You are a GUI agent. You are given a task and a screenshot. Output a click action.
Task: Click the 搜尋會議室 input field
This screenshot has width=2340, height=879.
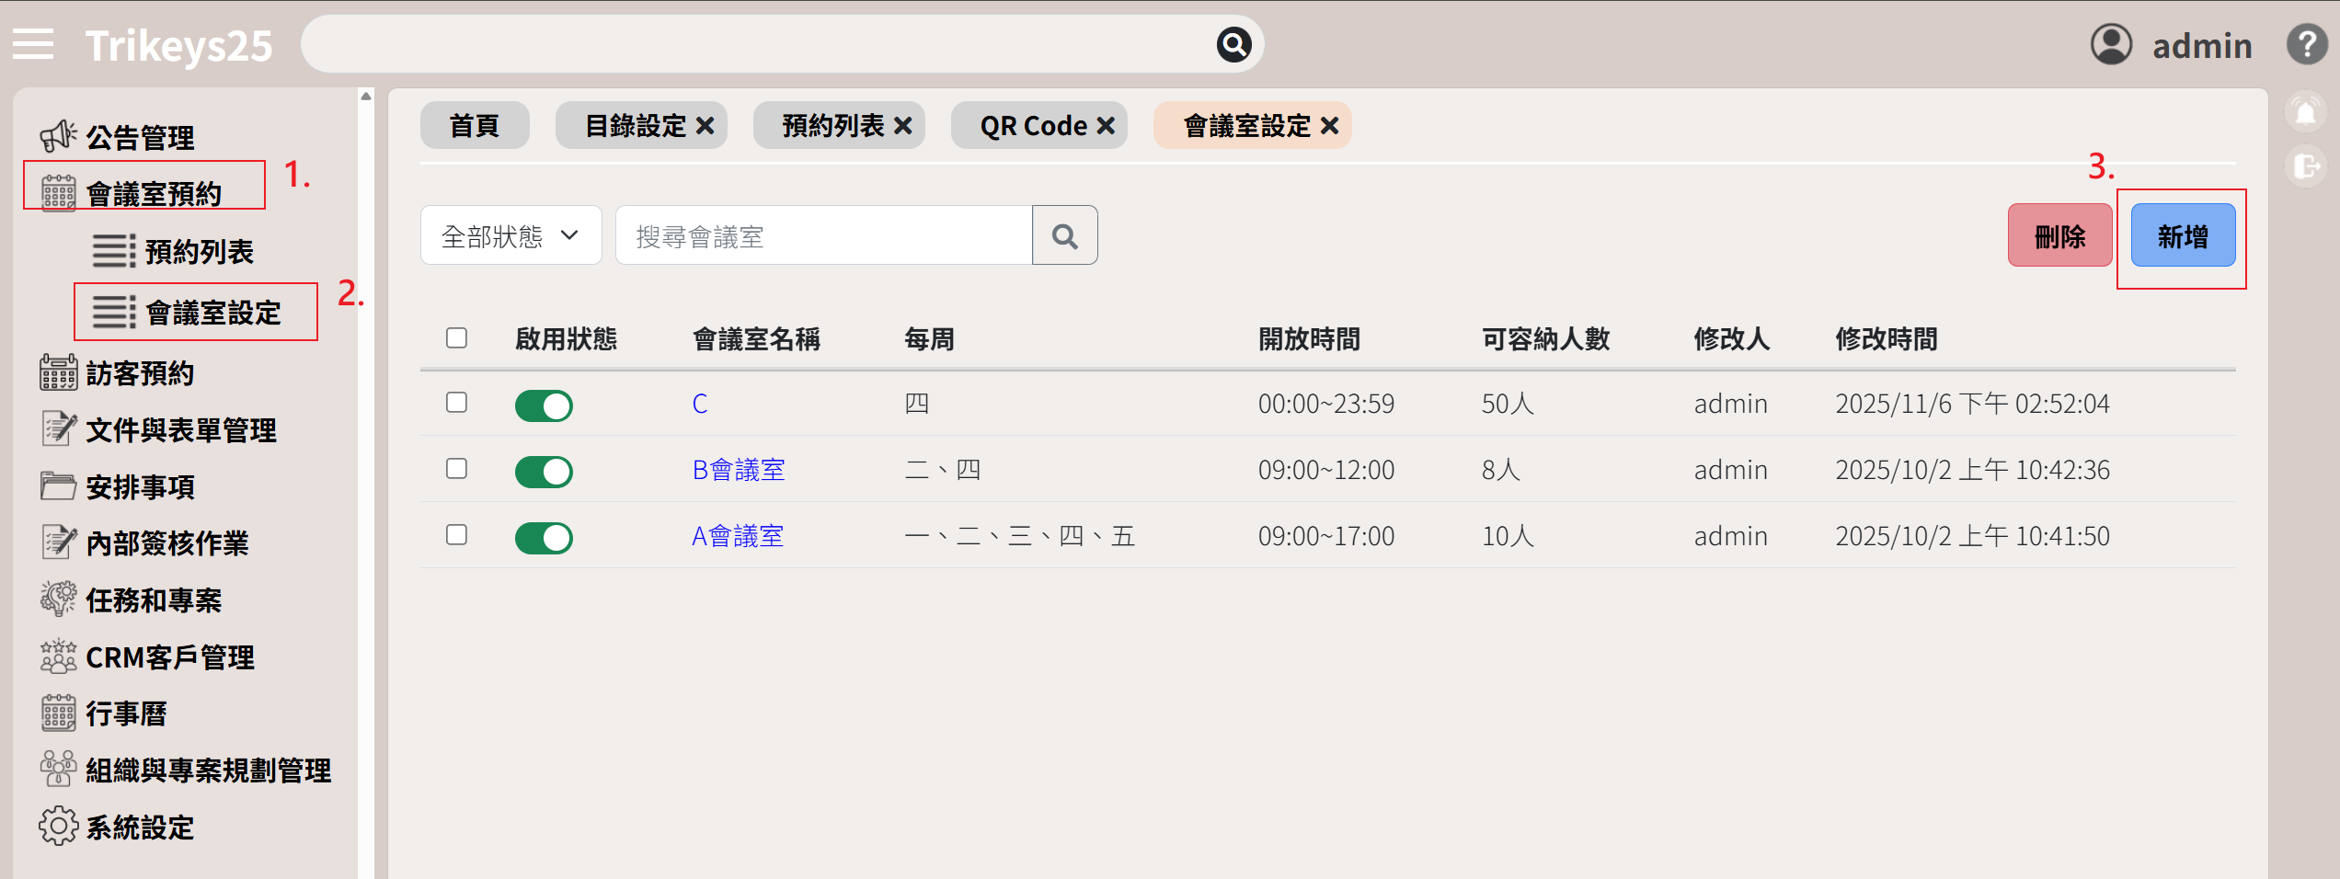click(823, 236)
